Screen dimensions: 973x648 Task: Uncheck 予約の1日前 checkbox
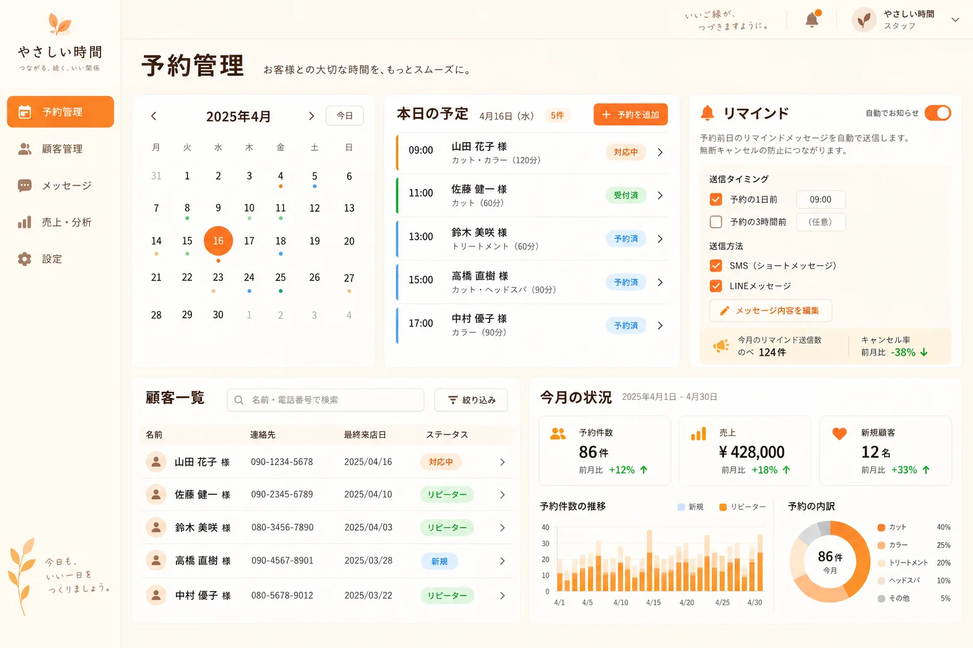click(x=716, y=199)
